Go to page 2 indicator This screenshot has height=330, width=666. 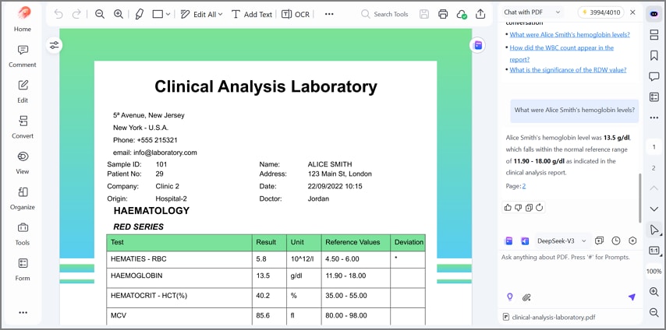[x=654, y=168]
